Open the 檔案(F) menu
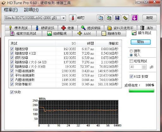Image resolution: width=162 pixels, height=132 pixels. [11, 10]
